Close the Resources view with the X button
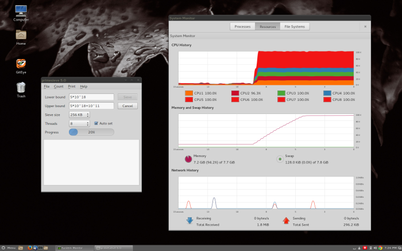 click(x=365, y=26)
